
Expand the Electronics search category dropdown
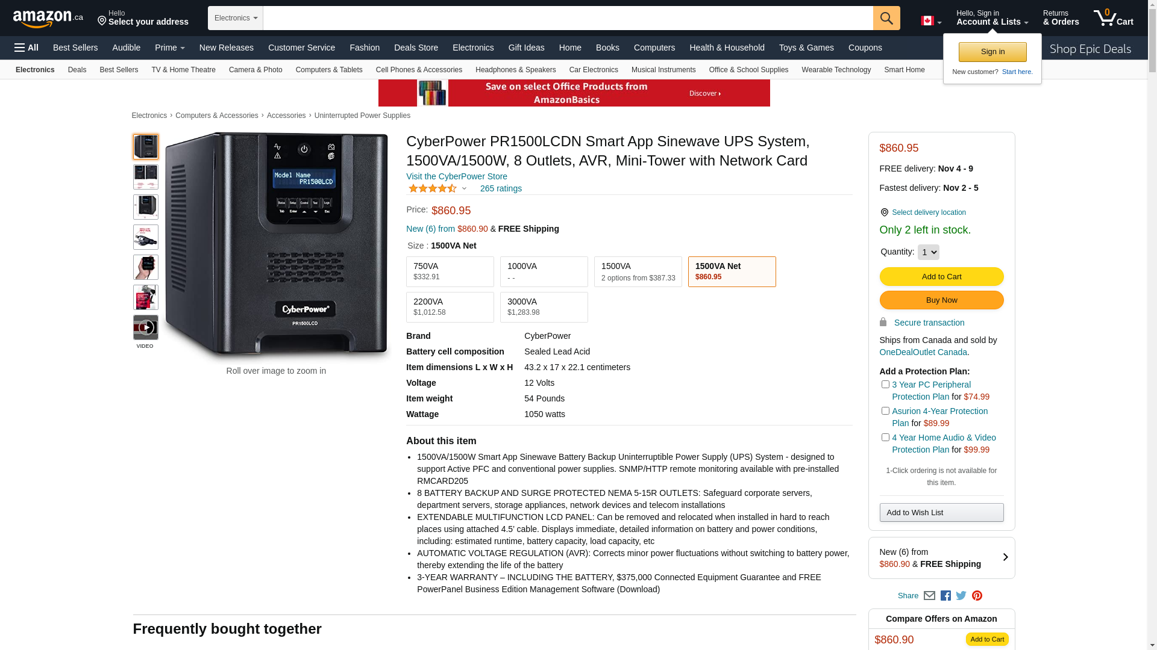point(236,18)
